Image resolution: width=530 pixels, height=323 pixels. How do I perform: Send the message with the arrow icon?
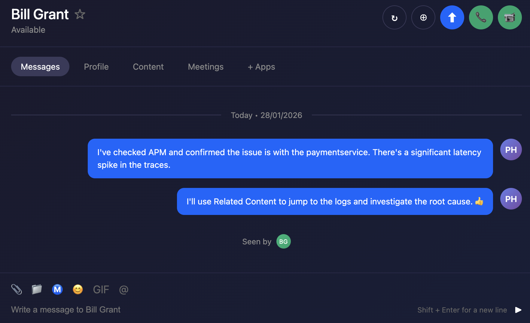(518, 310)
